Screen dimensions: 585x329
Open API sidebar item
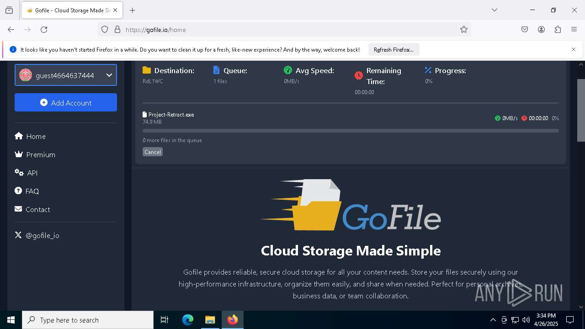point(26,173)
